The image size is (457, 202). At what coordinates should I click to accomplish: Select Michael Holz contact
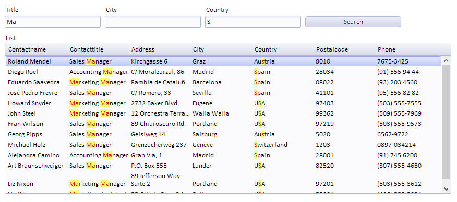tap(27, 145)
